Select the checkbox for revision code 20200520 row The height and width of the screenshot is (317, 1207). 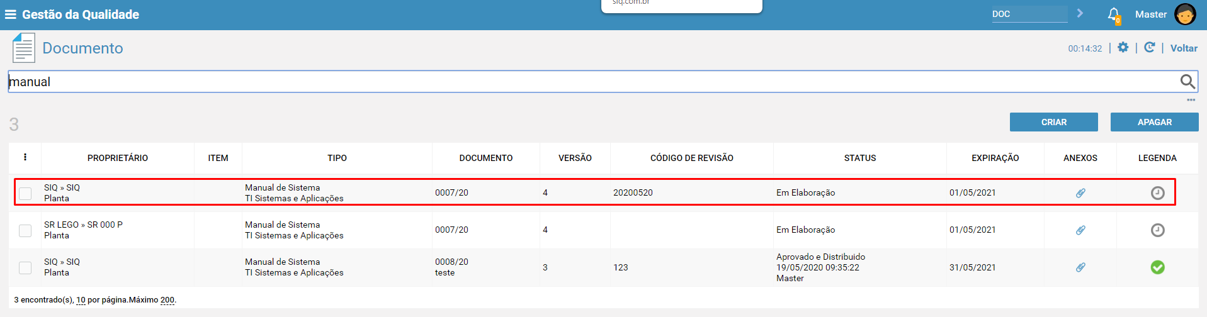tap(25, 193)
